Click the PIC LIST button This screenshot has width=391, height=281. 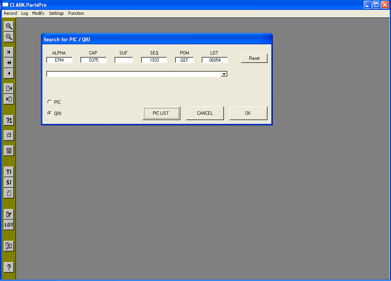(161, 113)
